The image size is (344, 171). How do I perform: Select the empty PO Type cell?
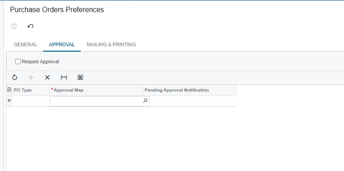pyautogui.click(x=30, y=101)
